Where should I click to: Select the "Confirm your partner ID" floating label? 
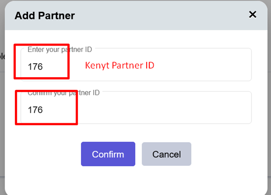click(64, 93)
